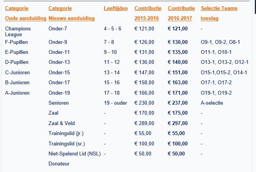Click the Donateur entry
Viewport: 256px width, 172px height.
pyautogui.click(x=59, y=164)
